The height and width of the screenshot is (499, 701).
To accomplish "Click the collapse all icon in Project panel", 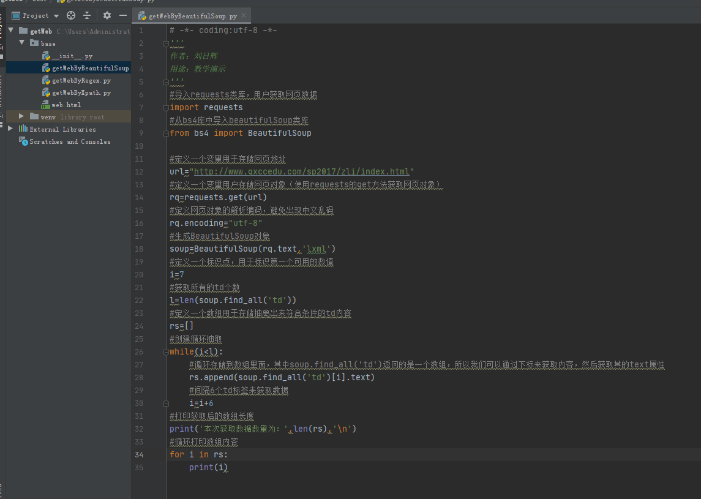I will (87, 15).
